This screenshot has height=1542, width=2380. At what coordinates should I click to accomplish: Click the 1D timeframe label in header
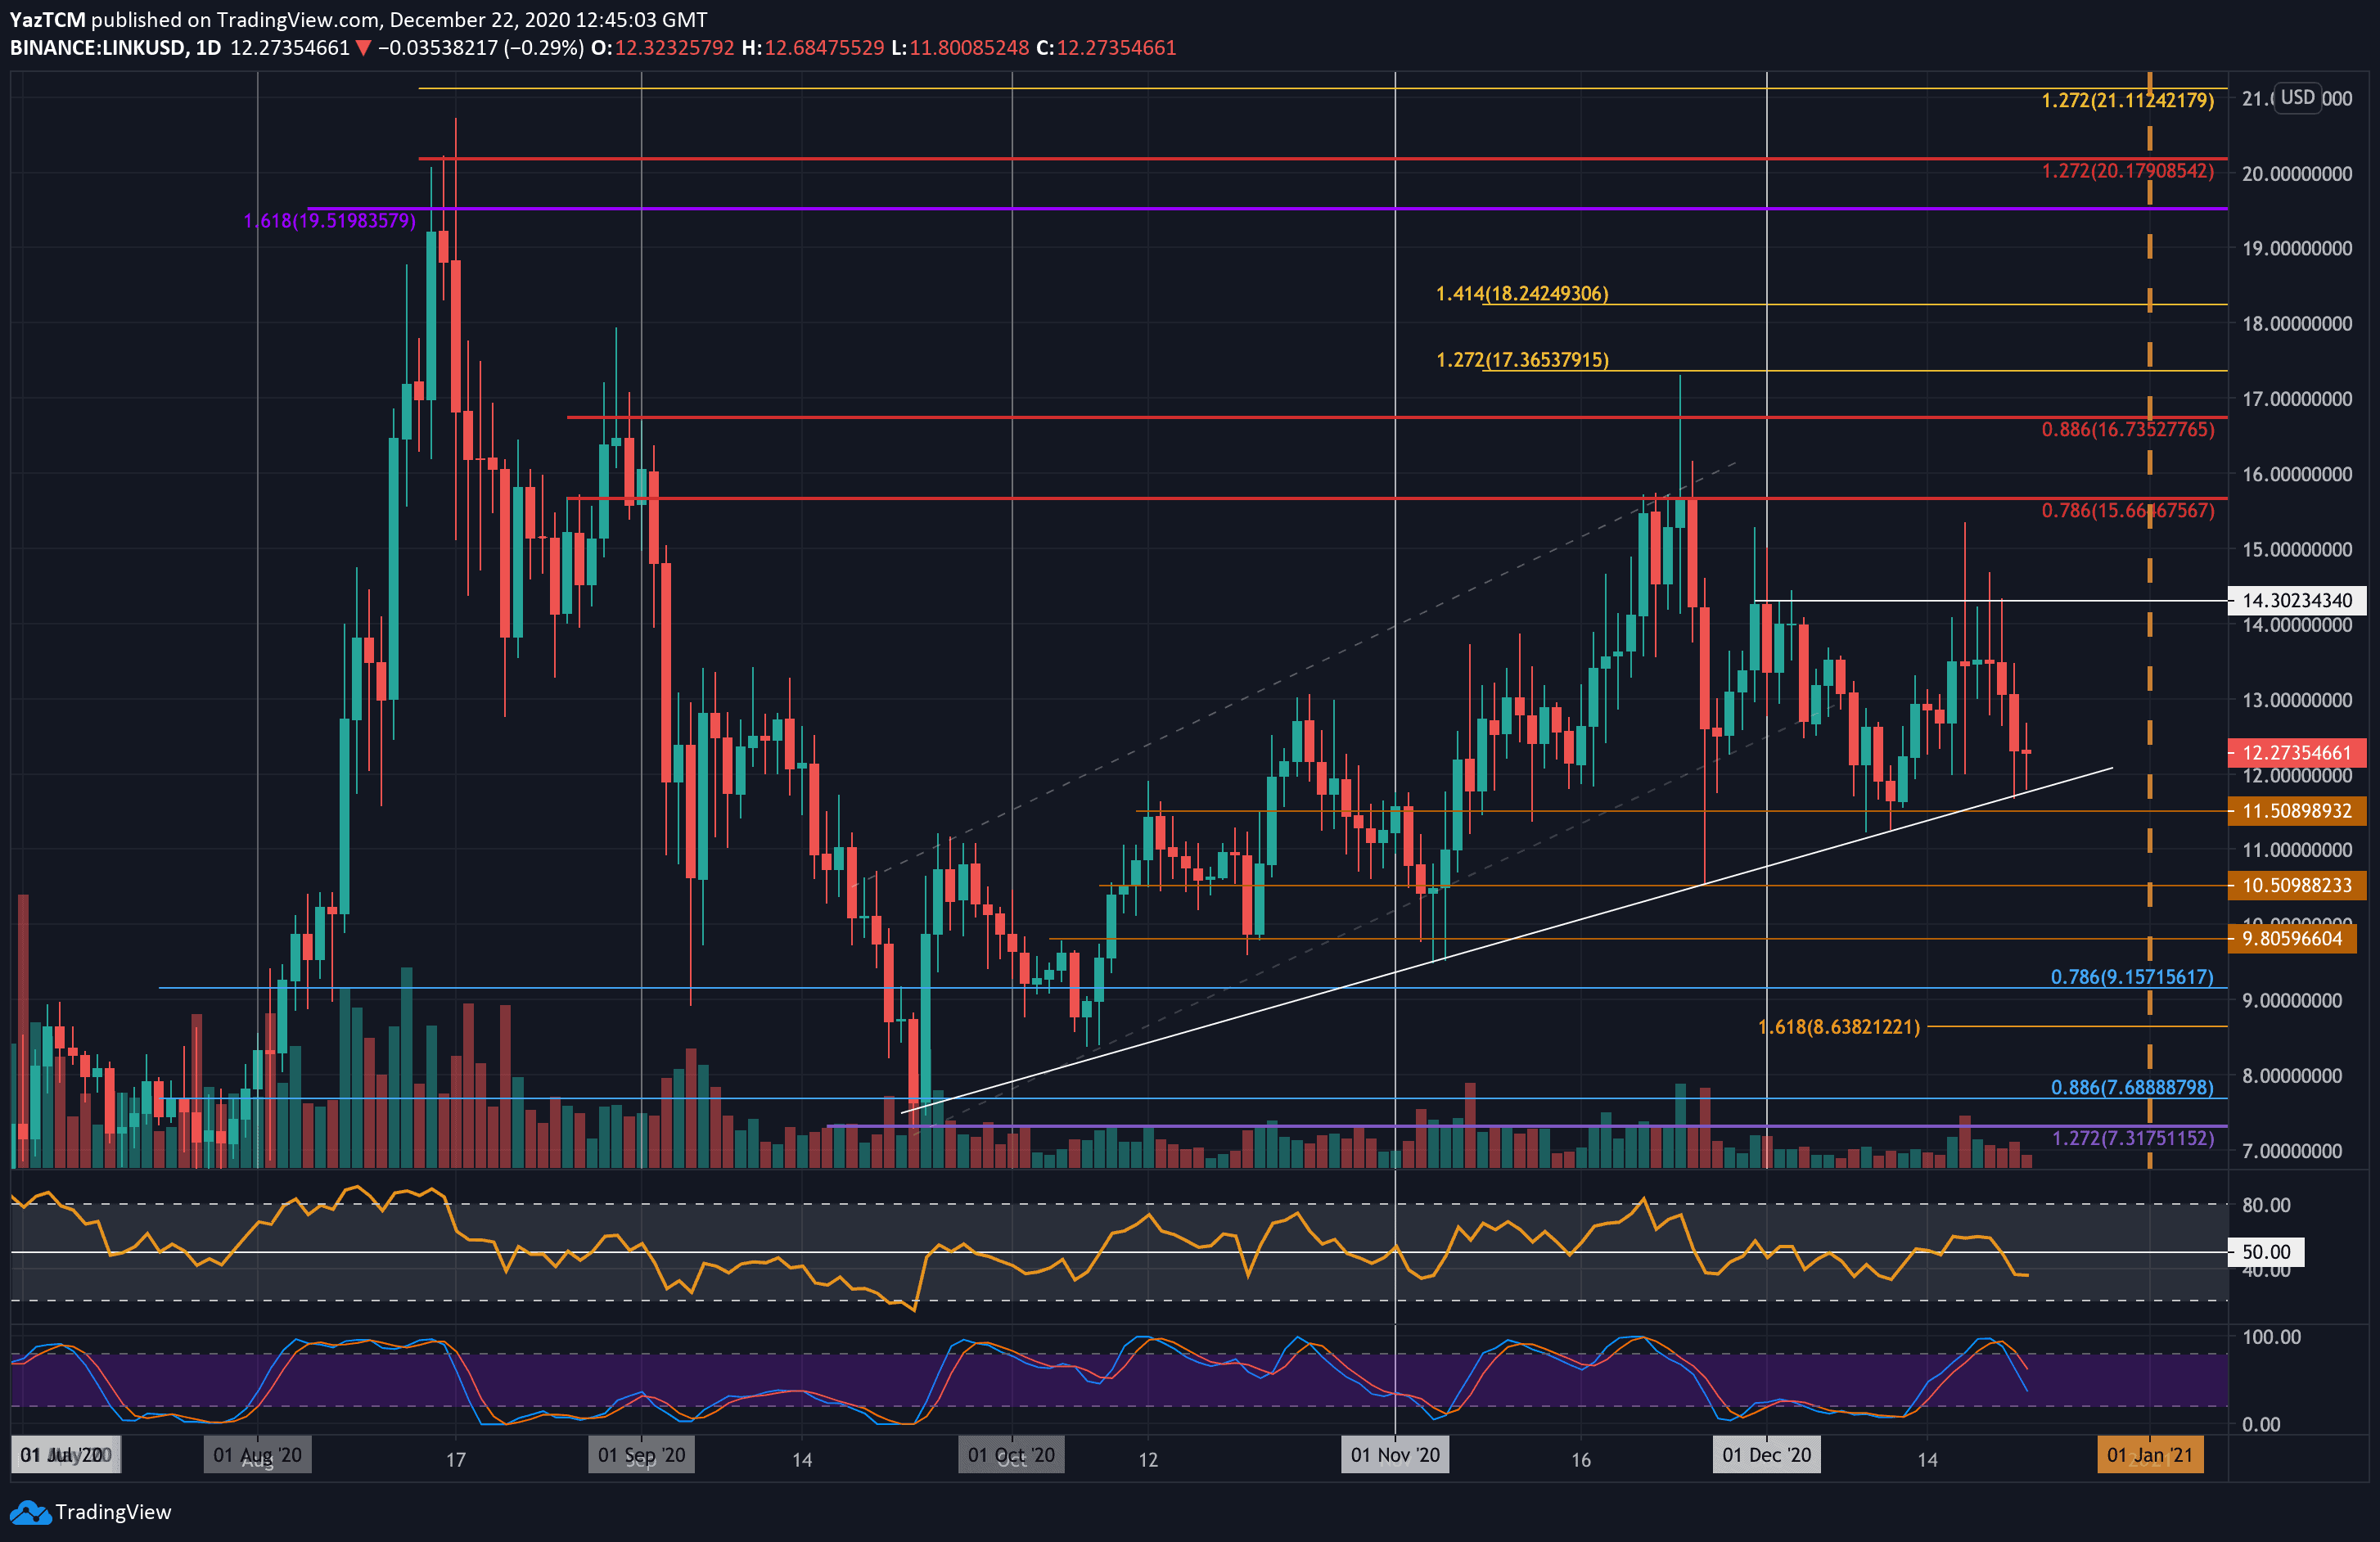pos(208,47)
